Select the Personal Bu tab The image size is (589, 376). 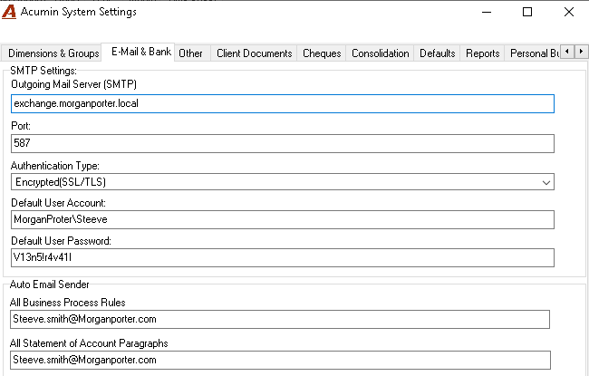click(532, 53)
